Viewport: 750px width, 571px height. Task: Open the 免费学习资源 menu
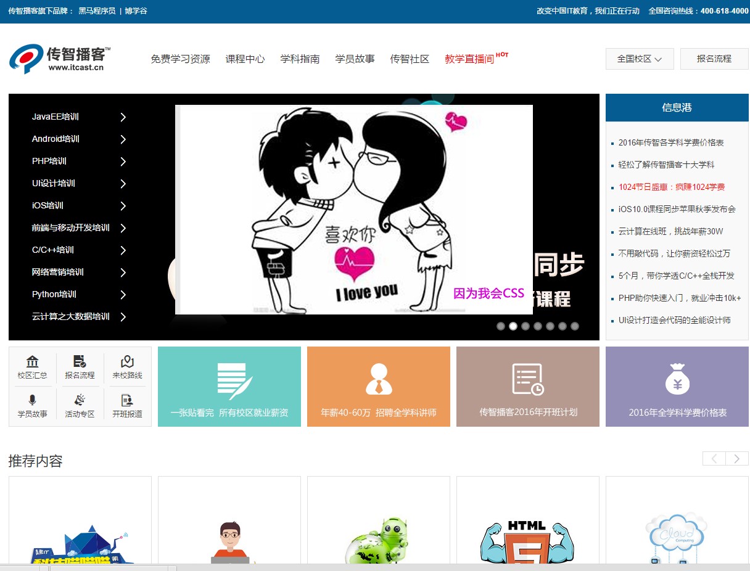pyautogui.click(x=180, y=59)
